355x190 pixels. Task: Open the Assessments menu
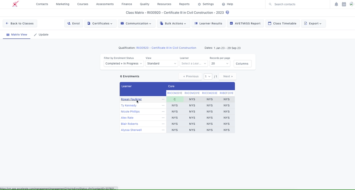[x=105, y=4]
